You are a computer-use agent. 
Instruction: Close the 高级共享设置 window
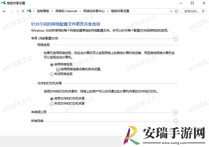204,3
